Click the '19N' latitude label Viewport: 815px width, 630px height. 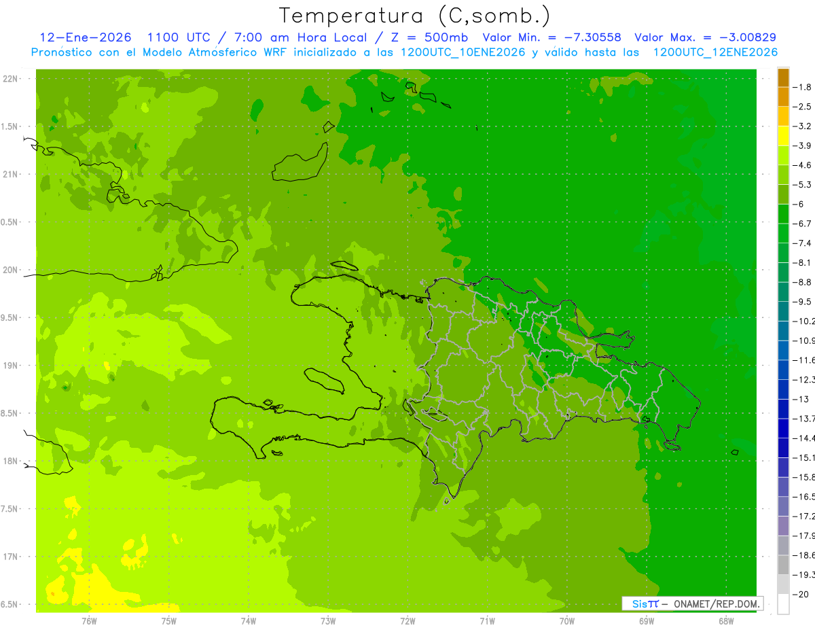[x=11, y=366]
